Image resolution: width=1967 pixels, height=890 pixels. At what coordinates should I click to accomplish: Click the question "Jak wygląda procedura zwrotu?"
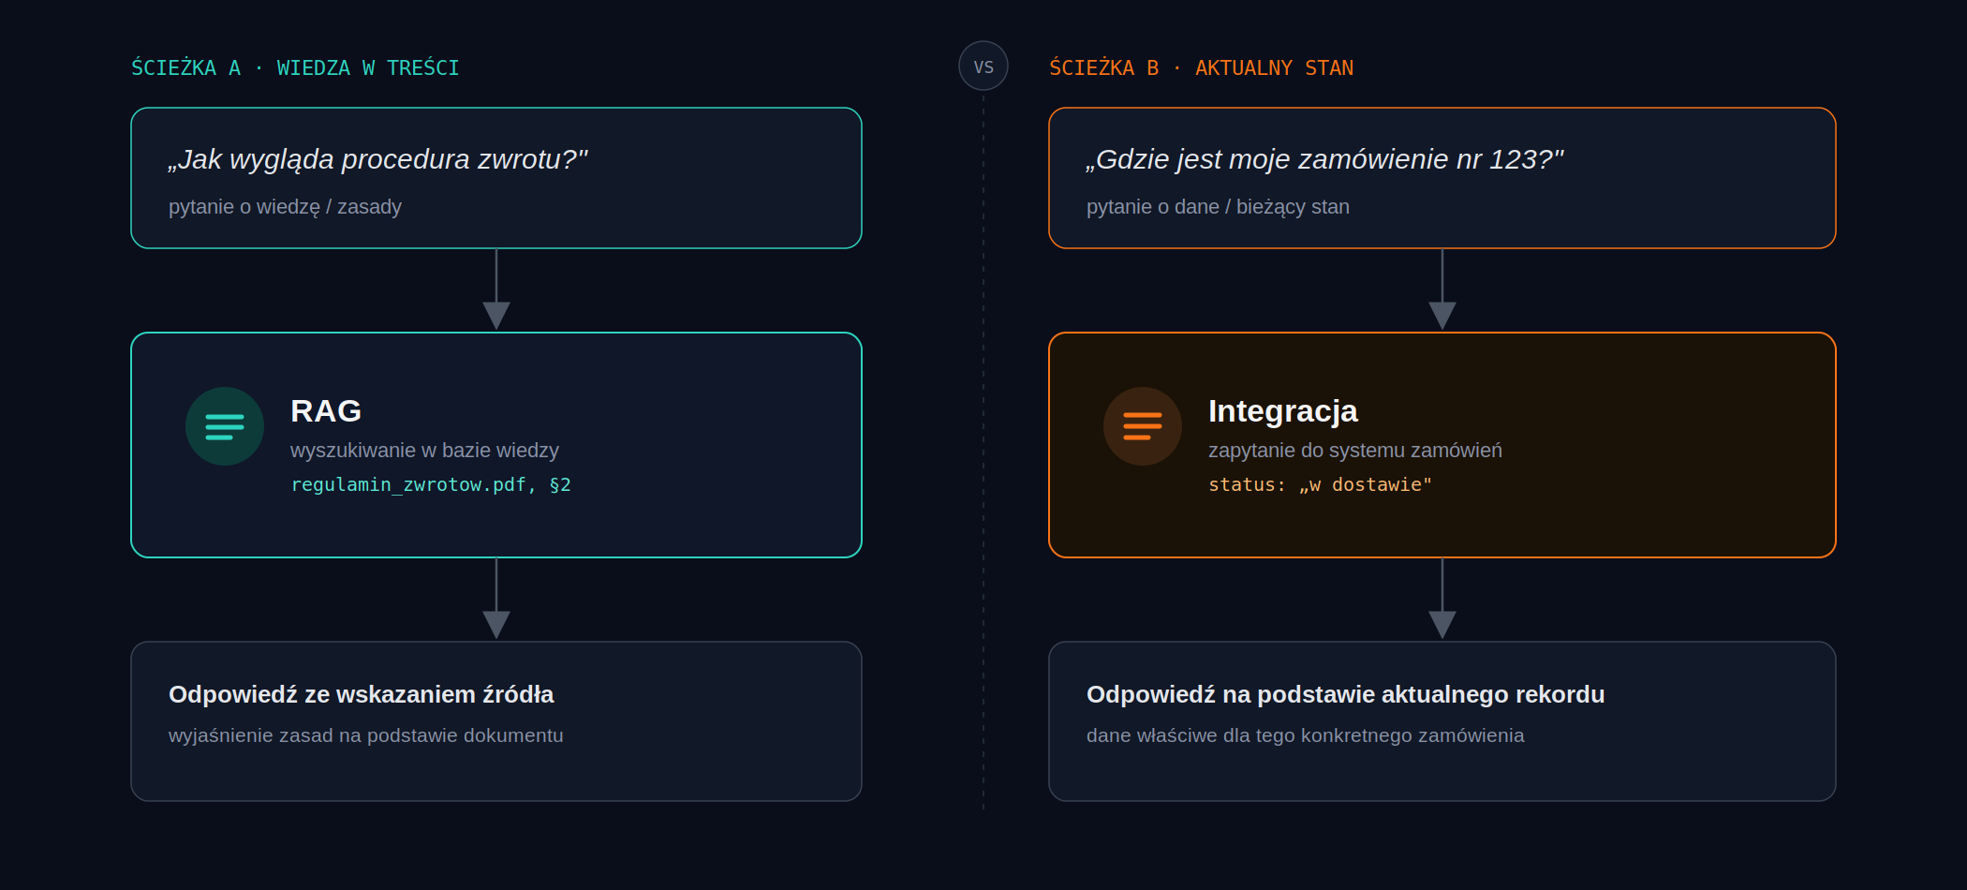click(x=377, y=159)
